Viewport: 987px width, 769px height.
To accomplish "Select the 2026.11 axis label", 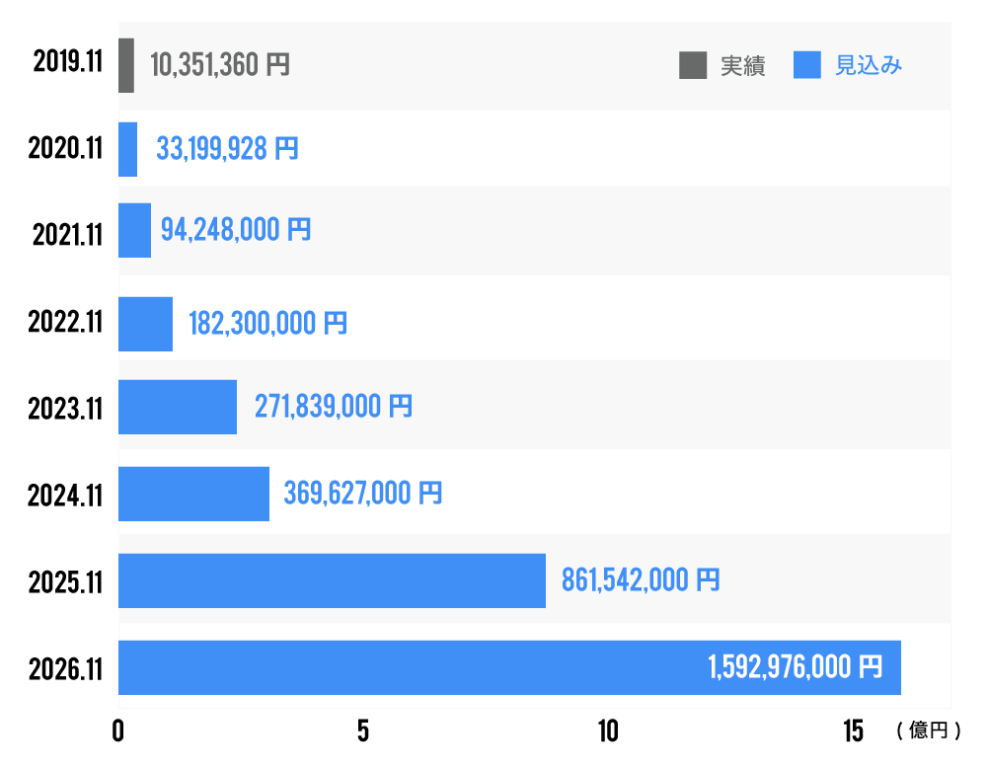I will (x=65, y=669).
